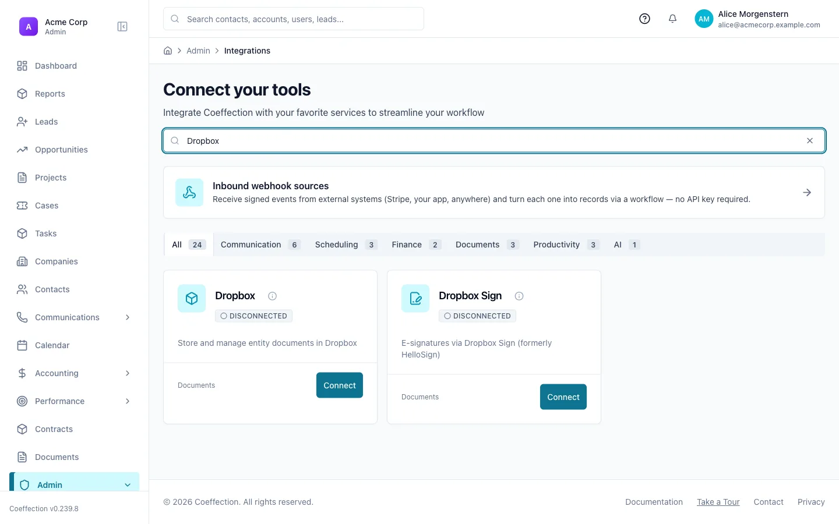The height and width of the screenshot is (524, 839).
Task: Click the Dropbox Sign logo icon
Action: click(x=415, y=299)
